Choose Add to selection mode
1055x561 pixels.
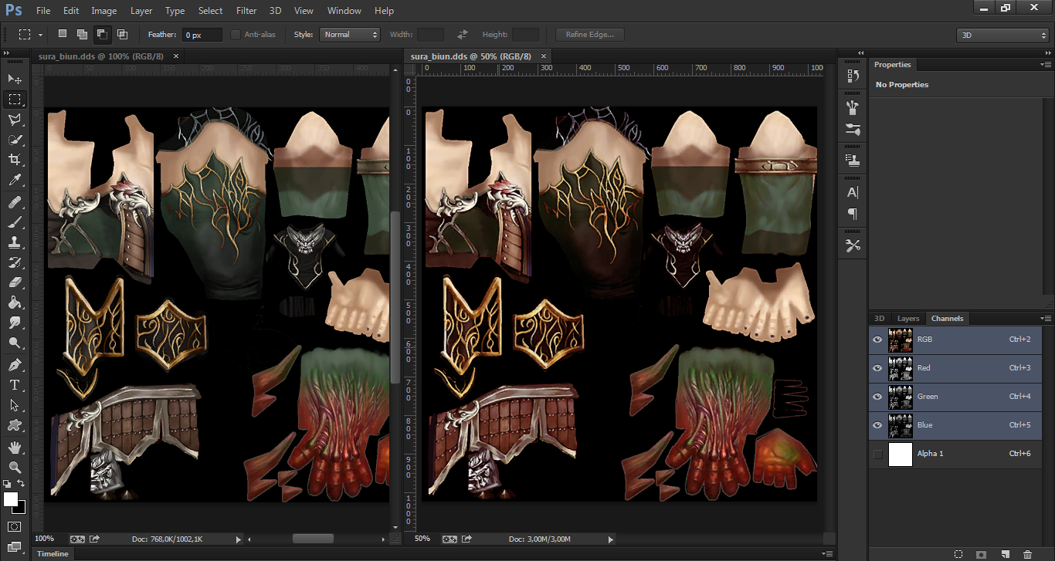(82, 34)
